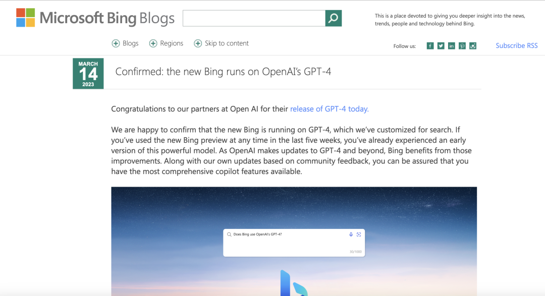This screenshot has height=296, width=545.
Task: Open the Subscribe RSS link
Action: coord(516,45)
